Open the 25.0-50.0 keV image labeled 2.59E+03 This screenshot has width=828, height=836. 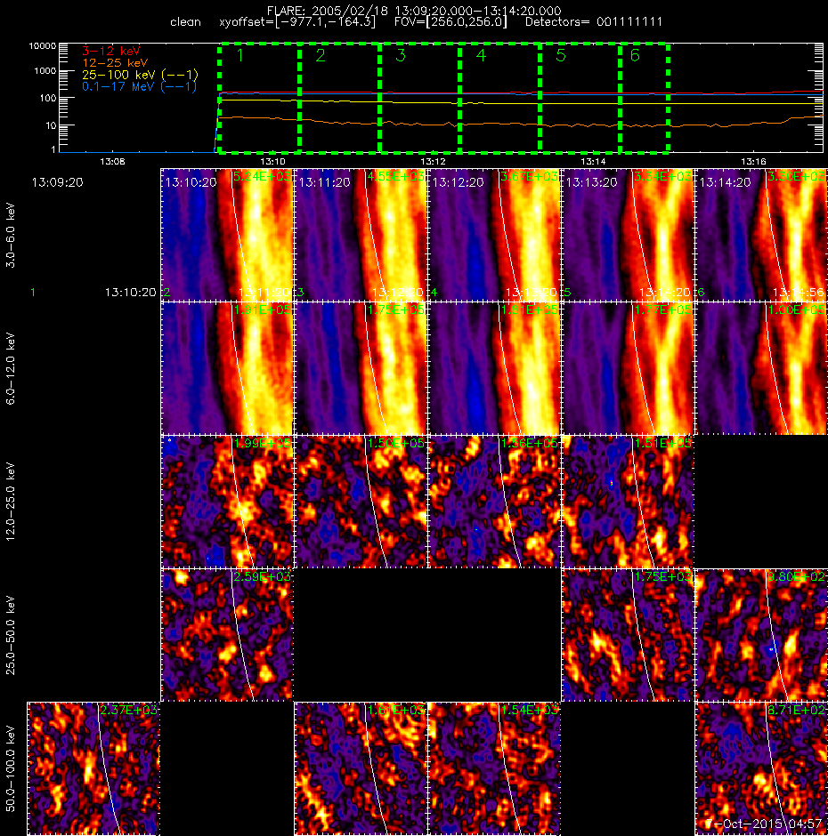tap(227, 635)
